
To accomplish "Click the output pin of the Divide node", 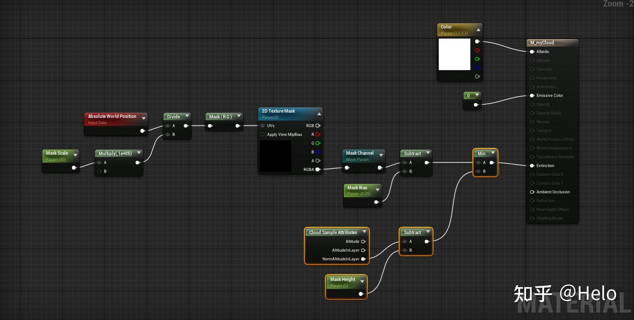I will [x=186, y=125].
